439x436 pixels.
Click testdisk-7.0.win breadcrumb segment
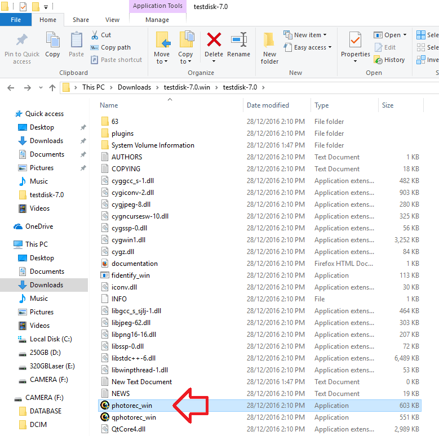pos(187,87)
